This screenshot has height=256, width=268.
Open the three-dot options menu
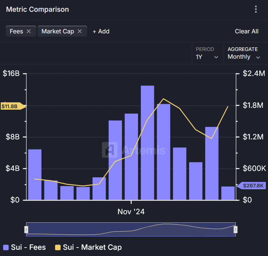pyautogui.click(x=256, y=9)
